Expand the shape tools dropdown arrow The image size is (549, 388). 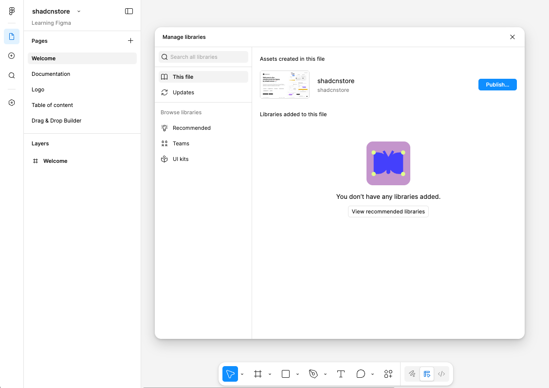click(x=297, y=374)
